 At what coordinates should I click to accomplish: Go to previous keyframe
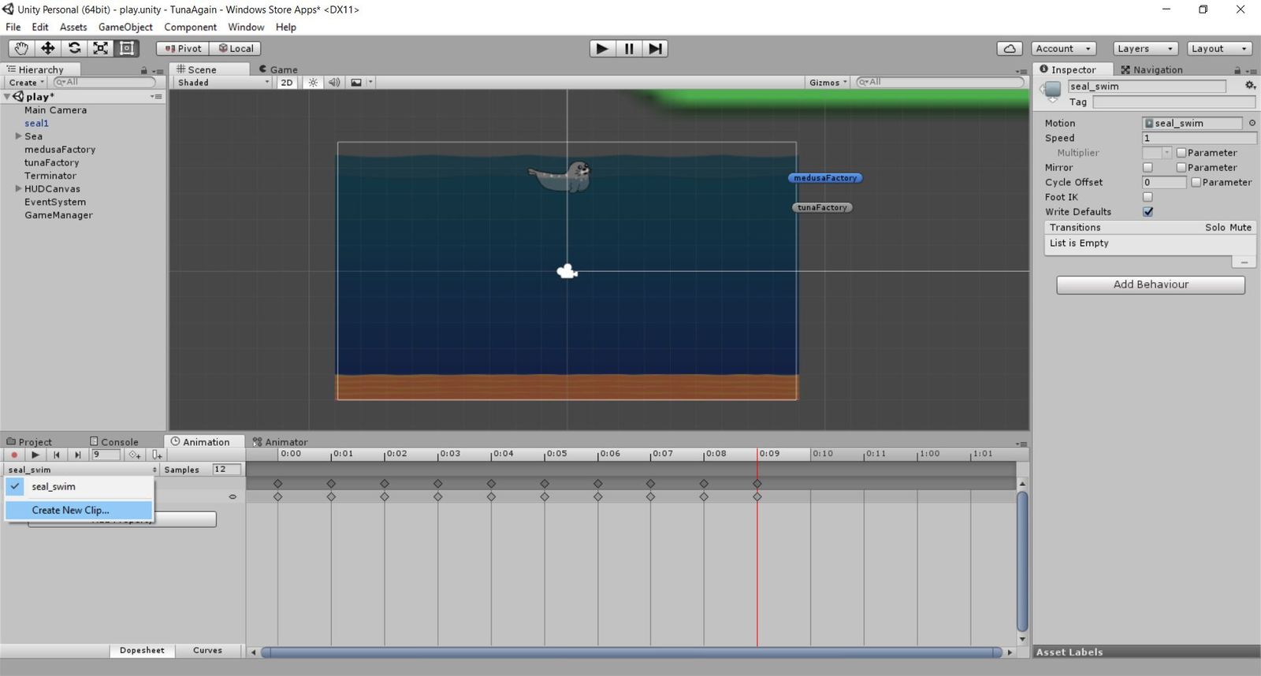click(x=57, y=455)
